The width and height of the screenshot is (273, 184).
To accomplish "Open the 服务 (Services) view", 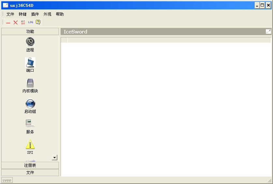I will [x=30, y=124].
